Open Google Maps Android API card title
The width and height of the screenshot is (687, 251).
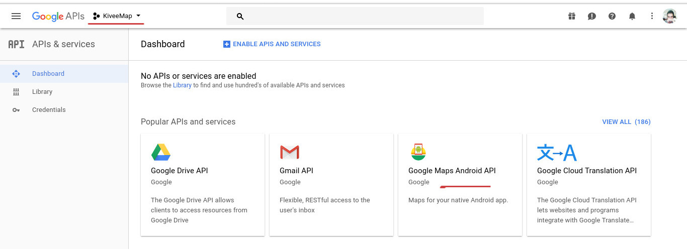click(452, 171)
